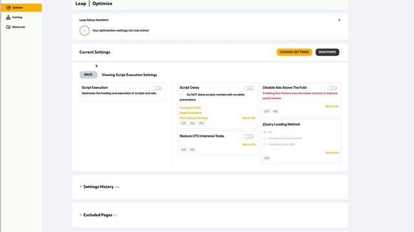The height and width of the screenshot is (232, 414).
Task: Click the CLS tag under Script Delay
Action: [193, 123]
